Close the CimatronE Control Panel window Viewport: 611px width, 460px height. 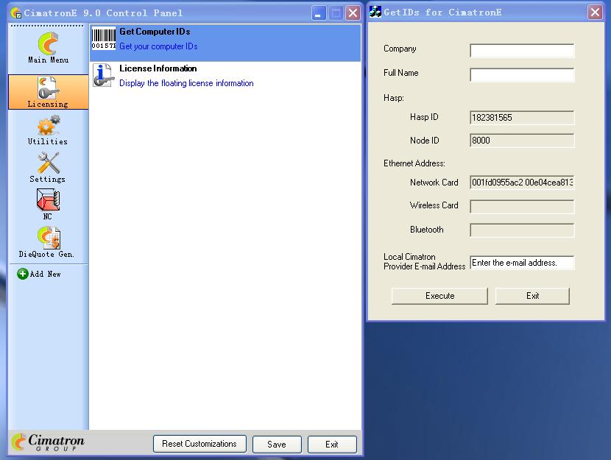tap(353, 13)
